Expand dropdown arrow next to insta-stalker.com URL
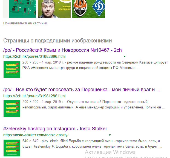Image resolution: width=170 pixels, height=158 pixels. pyautogui.click(x=110, y=135)
